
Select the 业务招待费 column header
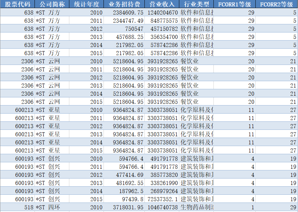tap(124, 4)
